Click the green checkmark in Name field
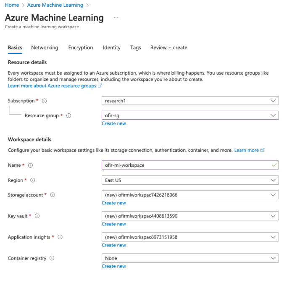300x284 pixels. pyautogui.click(x=274, y=165)
